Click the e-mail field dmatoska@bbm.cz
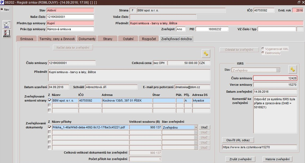 click(x=193, y=87)
